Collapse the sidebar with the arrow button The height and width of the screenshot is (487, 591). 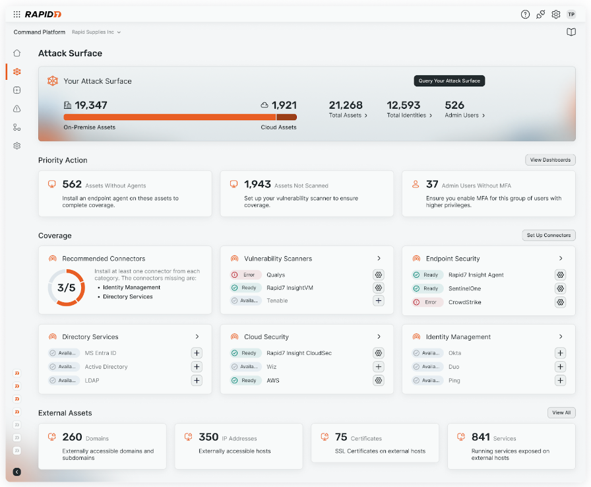pyautogui.click(x=17, y=472)
